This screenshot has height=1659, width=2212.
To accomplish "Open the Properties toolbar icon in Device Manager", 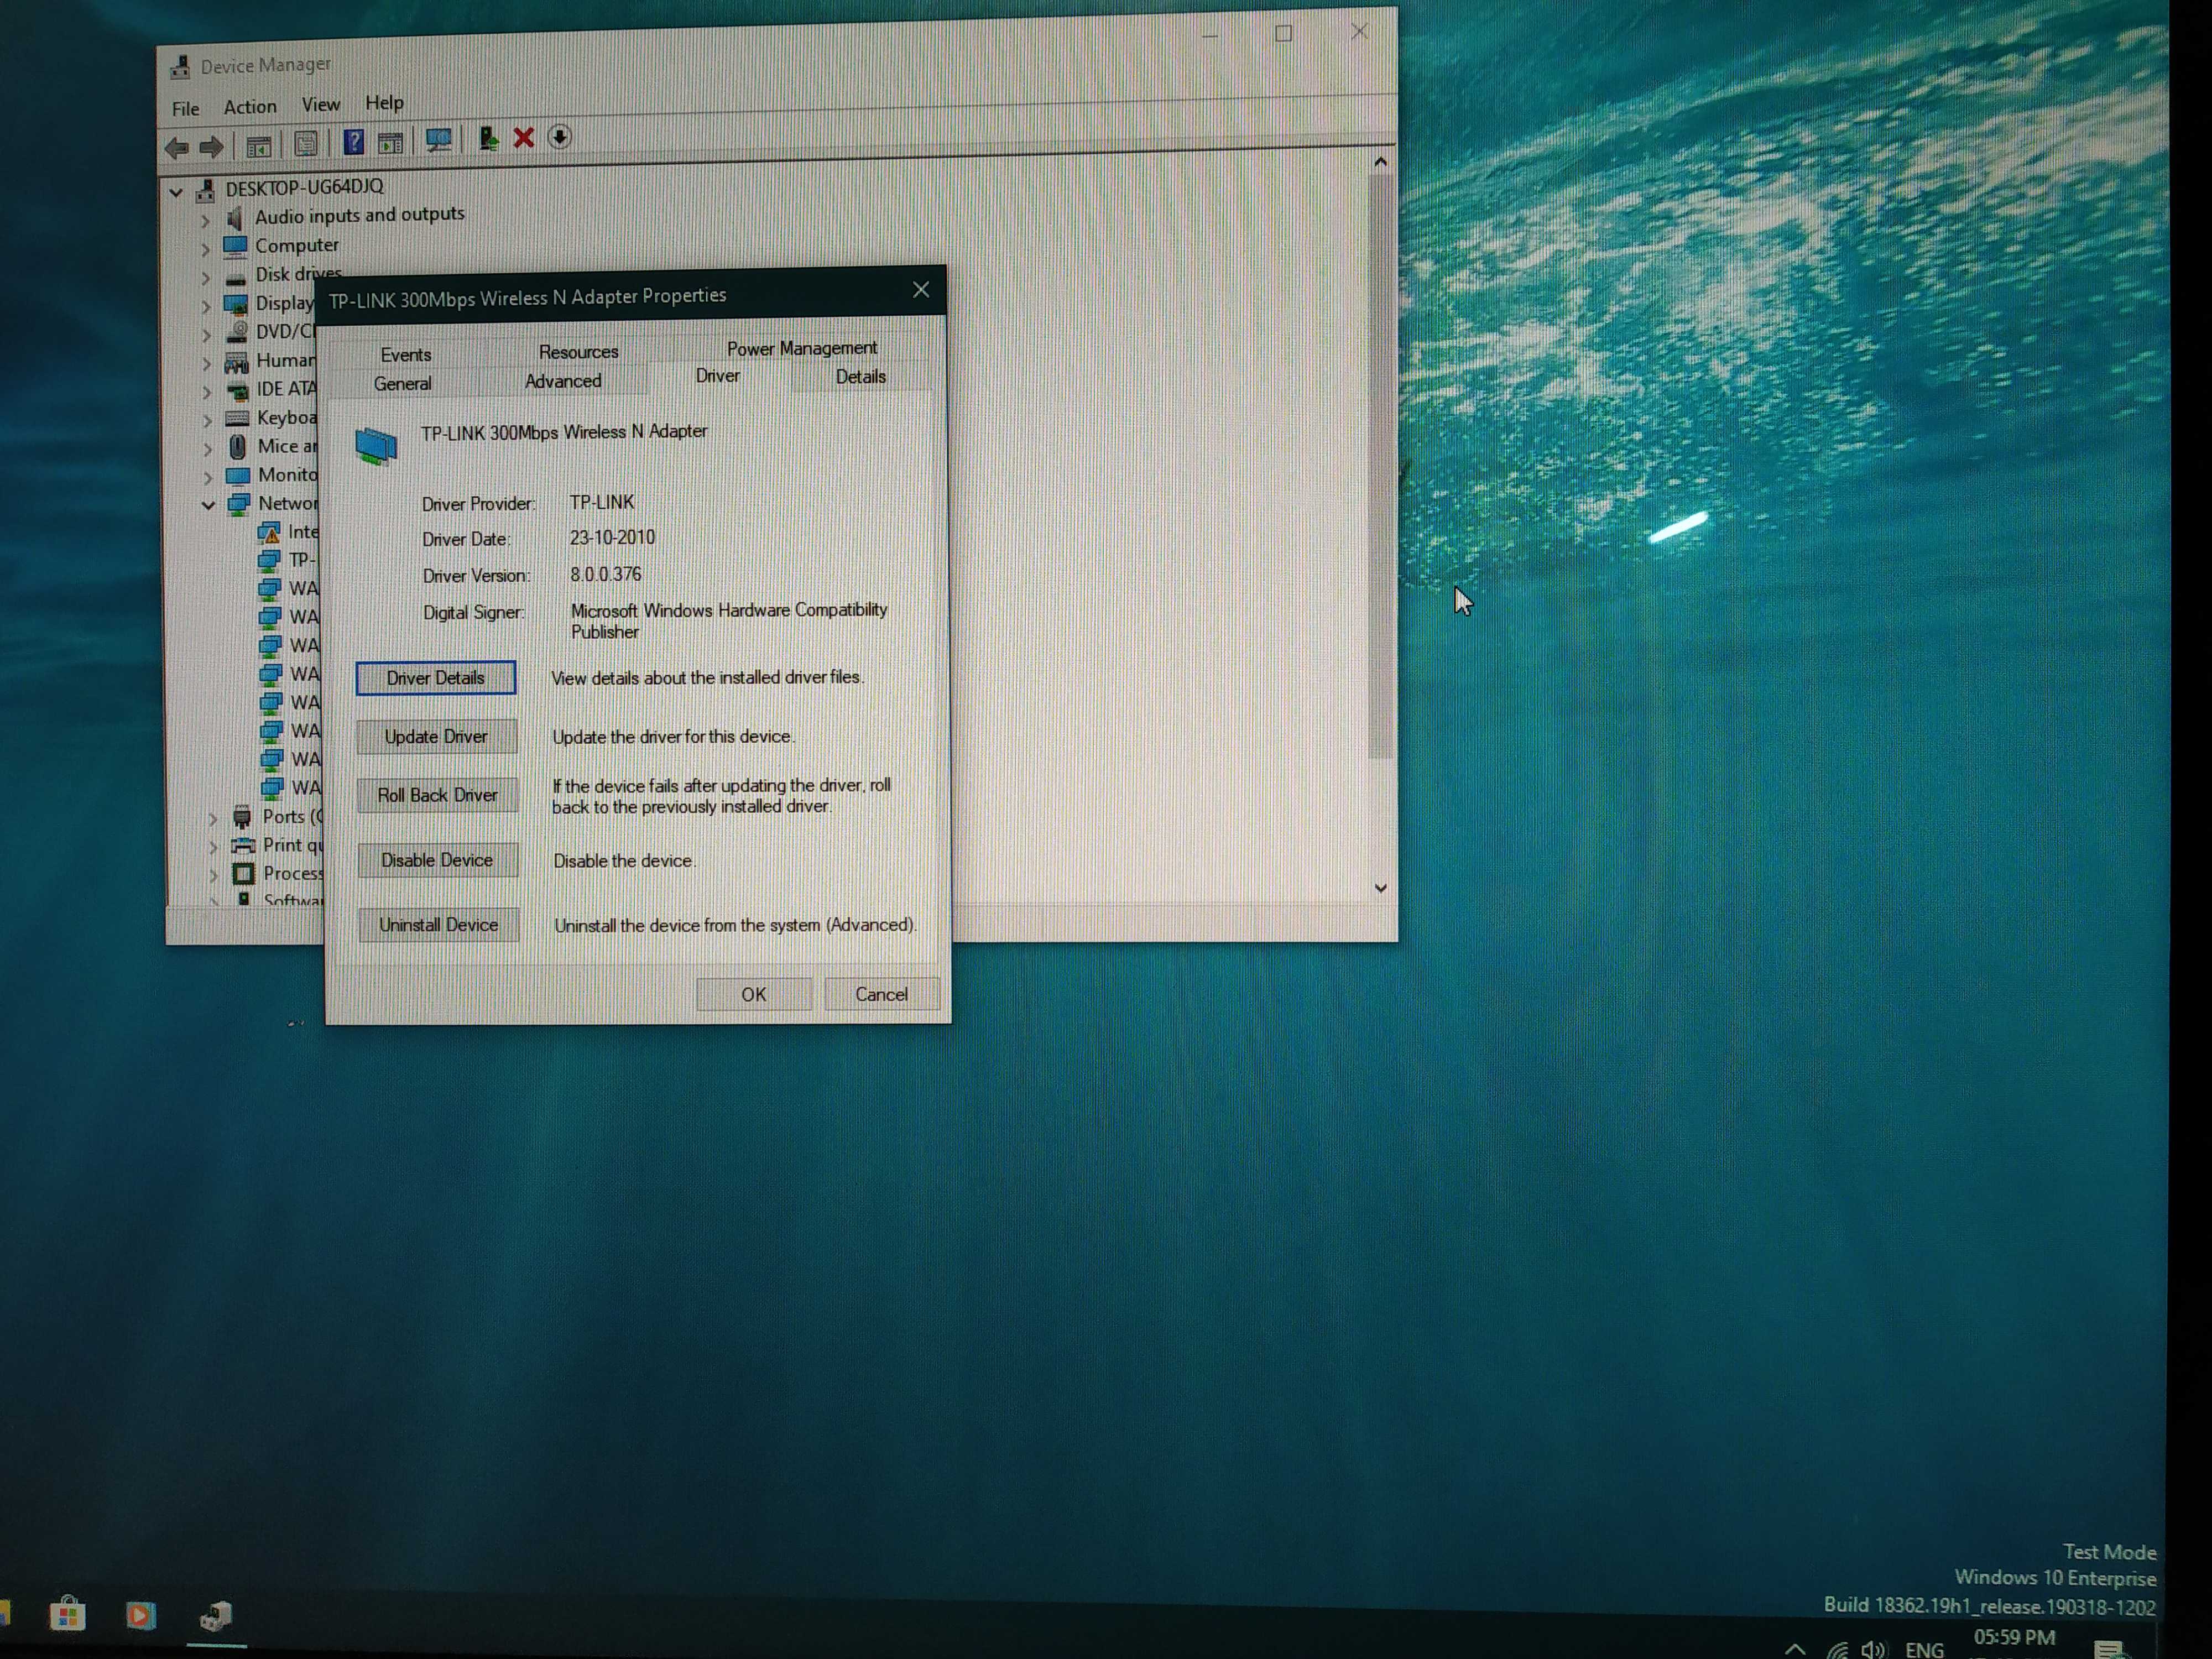I will [x=306, y=144].
